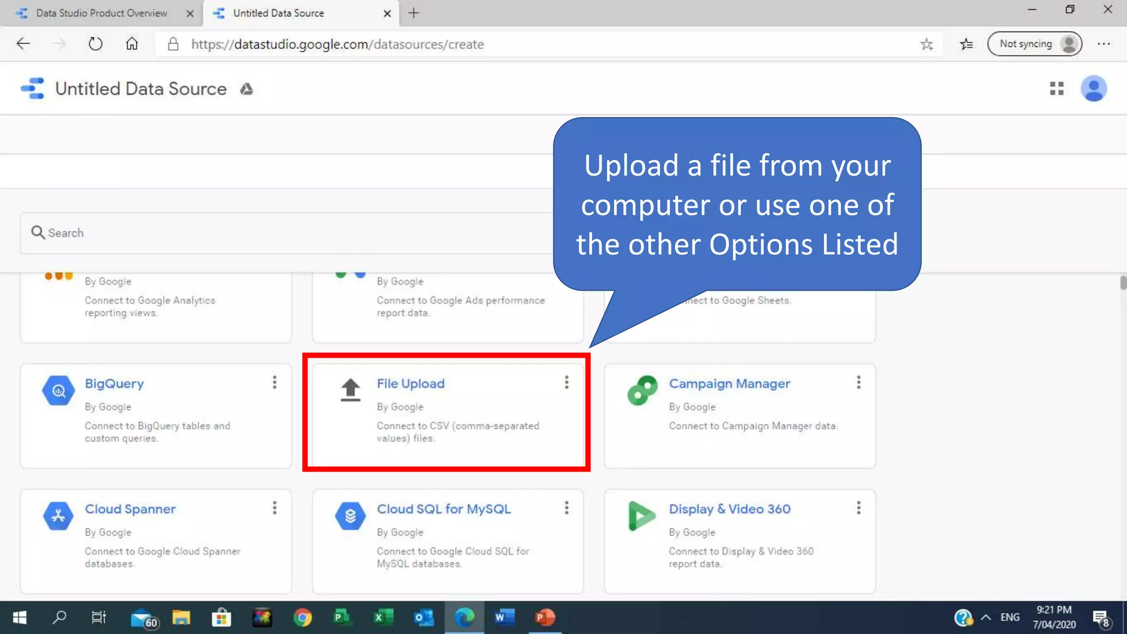Open Outlook from the taskbar
1127x634 pixels.
[x=424, y=617]
